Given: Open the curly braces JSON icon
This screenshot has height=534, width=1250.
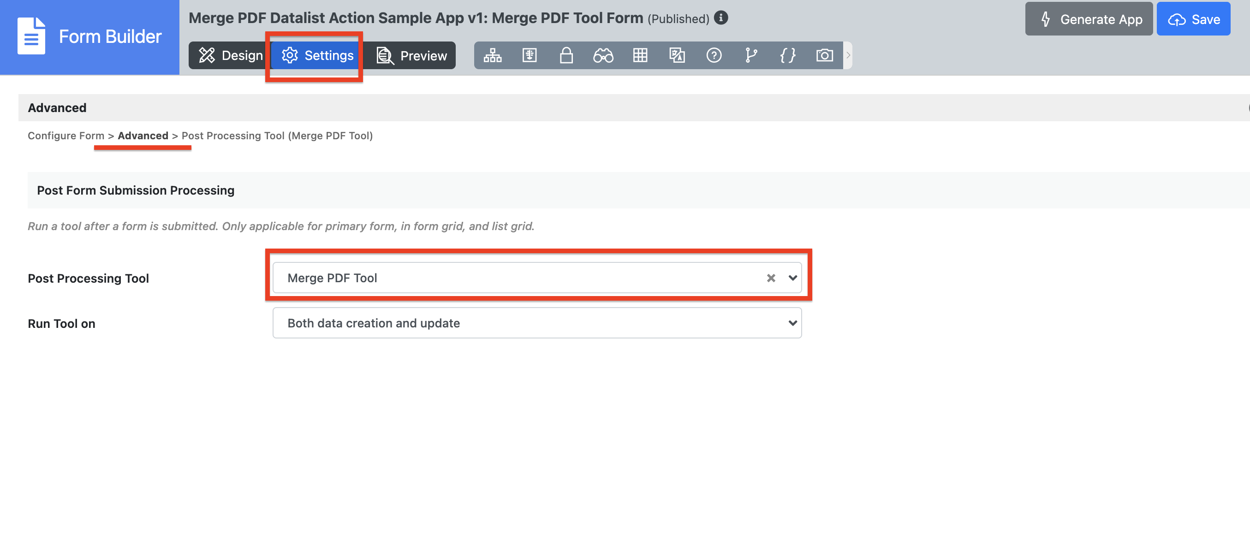Looking at the screenshot, I should tap(787, 55).
